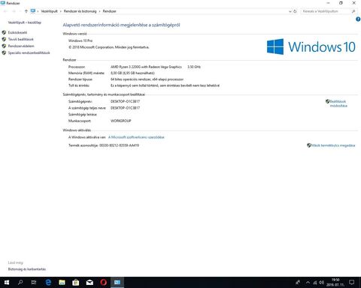Open Speciális rendszerbeállítások link
The width and height of the screenshot is (361, 288).
29,52
